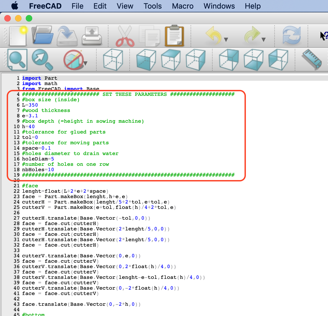Screen dimensions: 328x316
Task: Click the 'face = Part.makeBox(lenght,h+e,e)' line
Action: pos(75,196)
